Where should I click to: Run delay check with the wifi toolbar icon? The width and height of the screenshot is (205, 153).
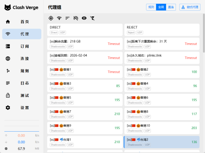point(59,18)
